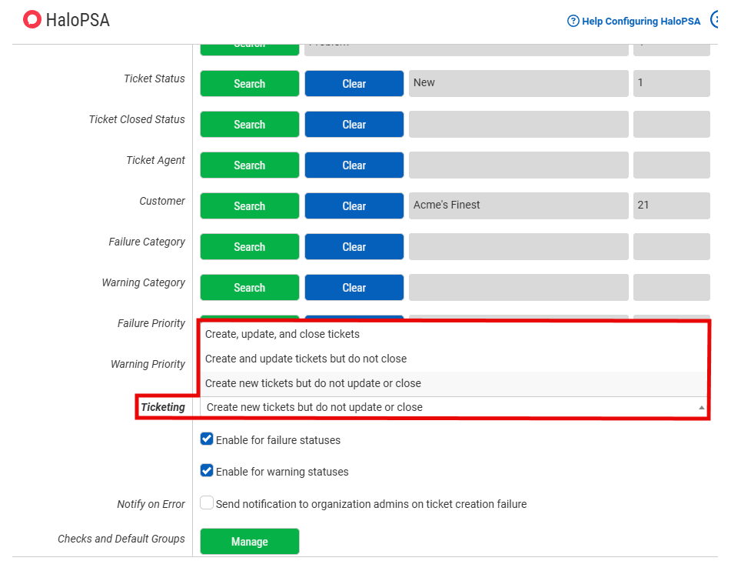Click the help question mark icon

point(573,22)
